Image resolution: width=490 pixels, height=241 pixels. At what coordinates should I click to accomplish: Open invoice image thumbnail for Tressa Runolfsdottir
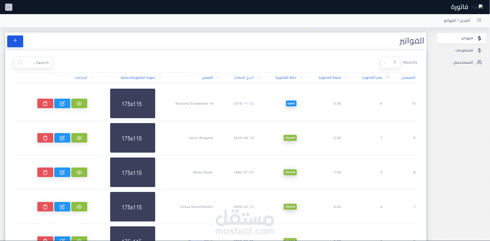click(133, 207)
